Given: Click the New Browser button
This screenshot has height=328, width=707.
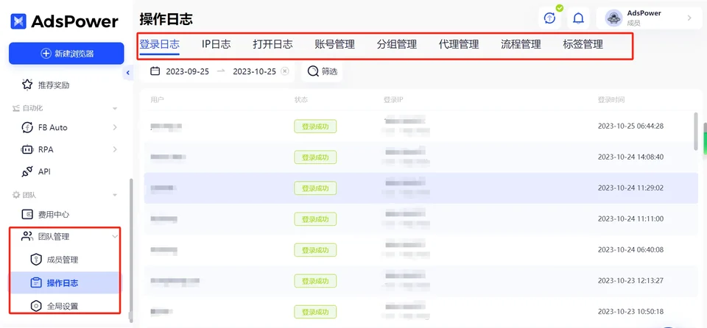Looking at the screenshot, I should tap(66, 54).
